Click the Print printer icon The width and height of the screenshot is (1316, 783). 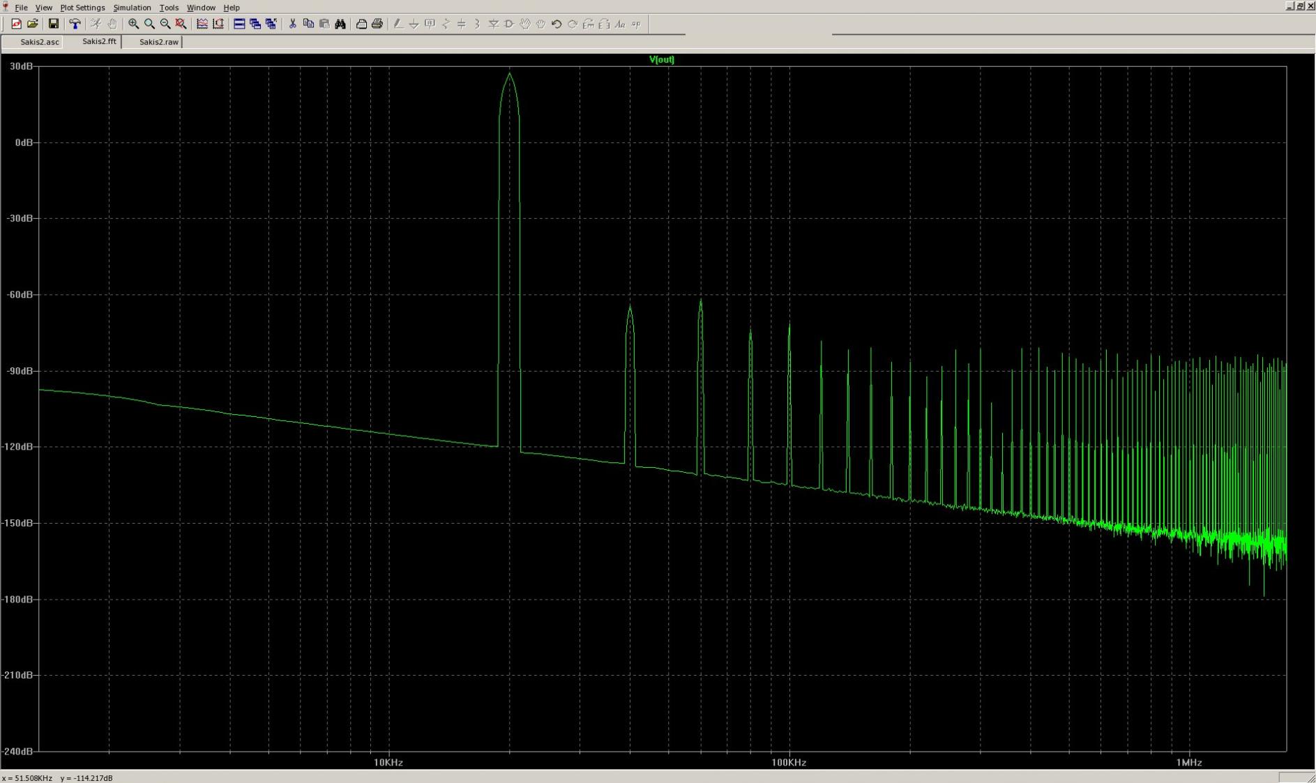[x=377, y=24]
